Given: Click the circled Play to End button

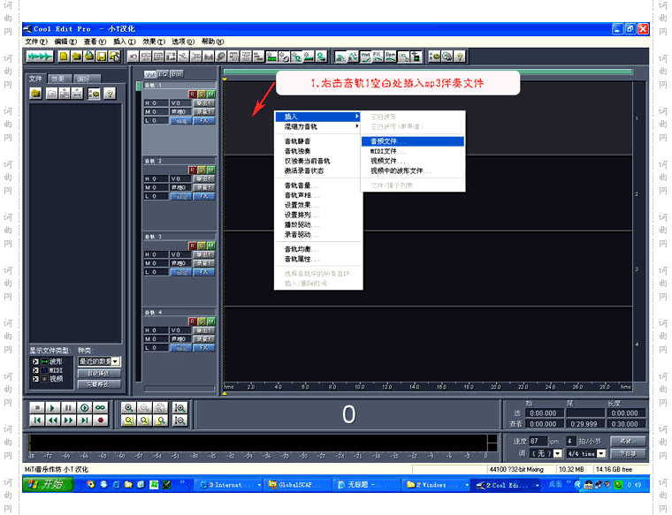Looking at the screenshot, I should (x=84, y=408).
